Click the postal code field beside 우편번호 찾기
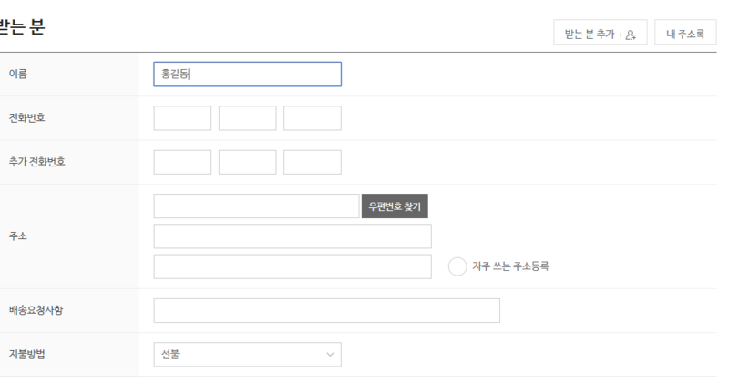This screenshot has height=392, width=729. tap(257, 206)
